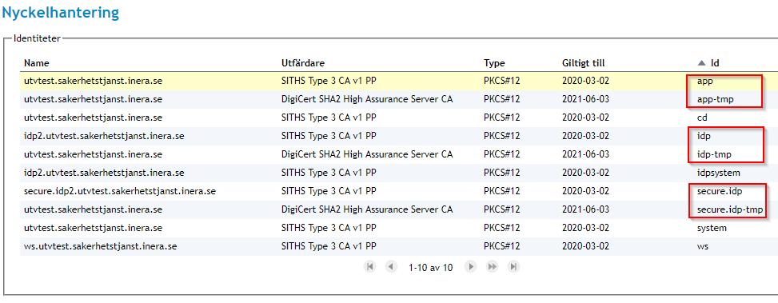Go to first page of identities
Viewport: 778px width, 303px height.
coord(369,267)
